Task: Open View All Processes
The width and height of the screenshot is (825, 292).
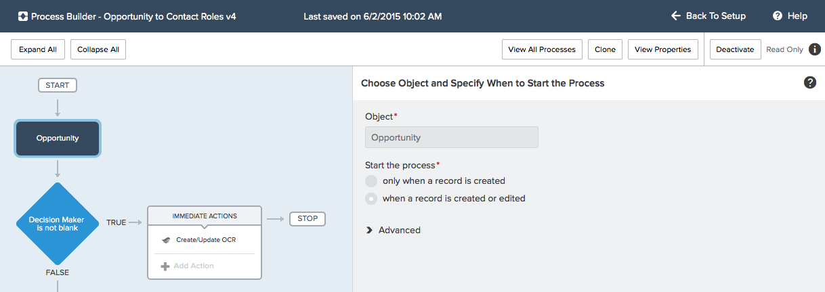Action: pyautogui.click(x=542, y=49)
